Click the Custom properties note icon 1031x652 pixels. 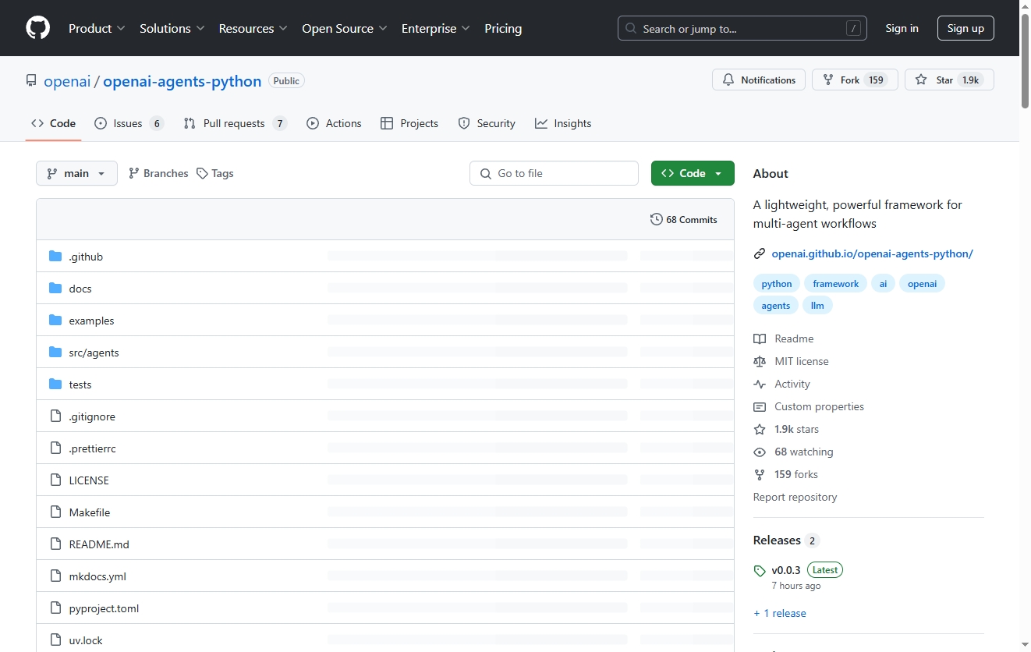(x=760, y=406)
